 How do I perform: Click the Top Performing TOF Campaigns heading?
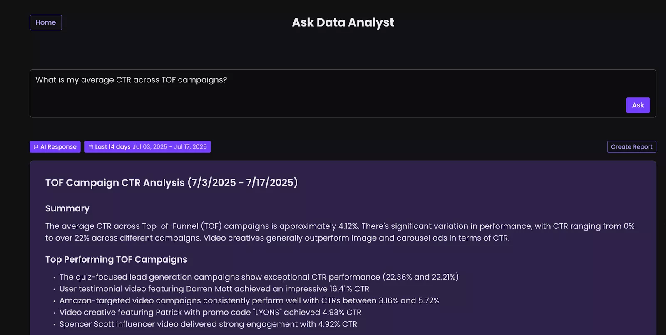coord(116,259)
